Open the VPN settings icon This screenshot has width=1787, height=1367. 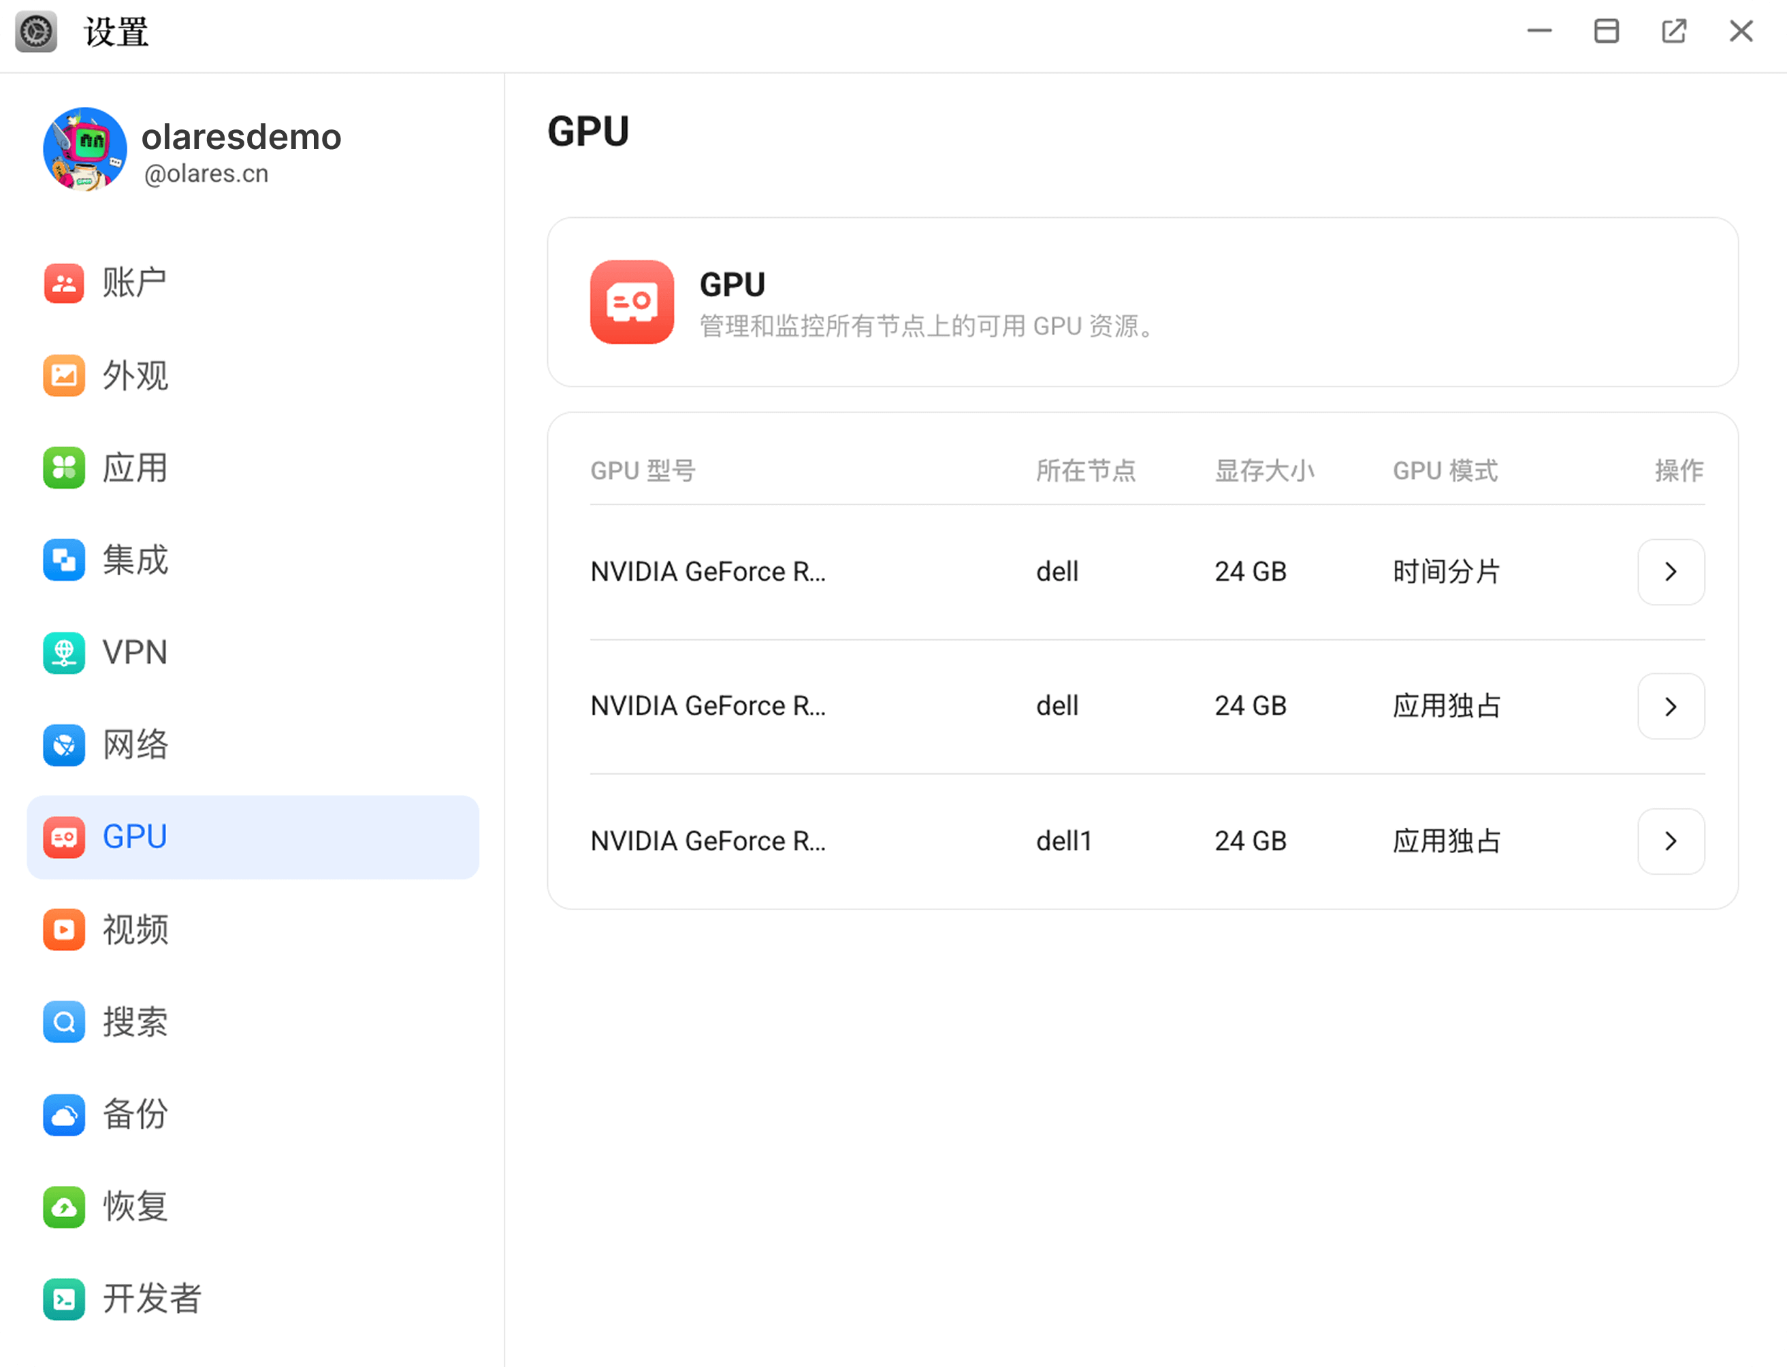(x=63, y=653)
